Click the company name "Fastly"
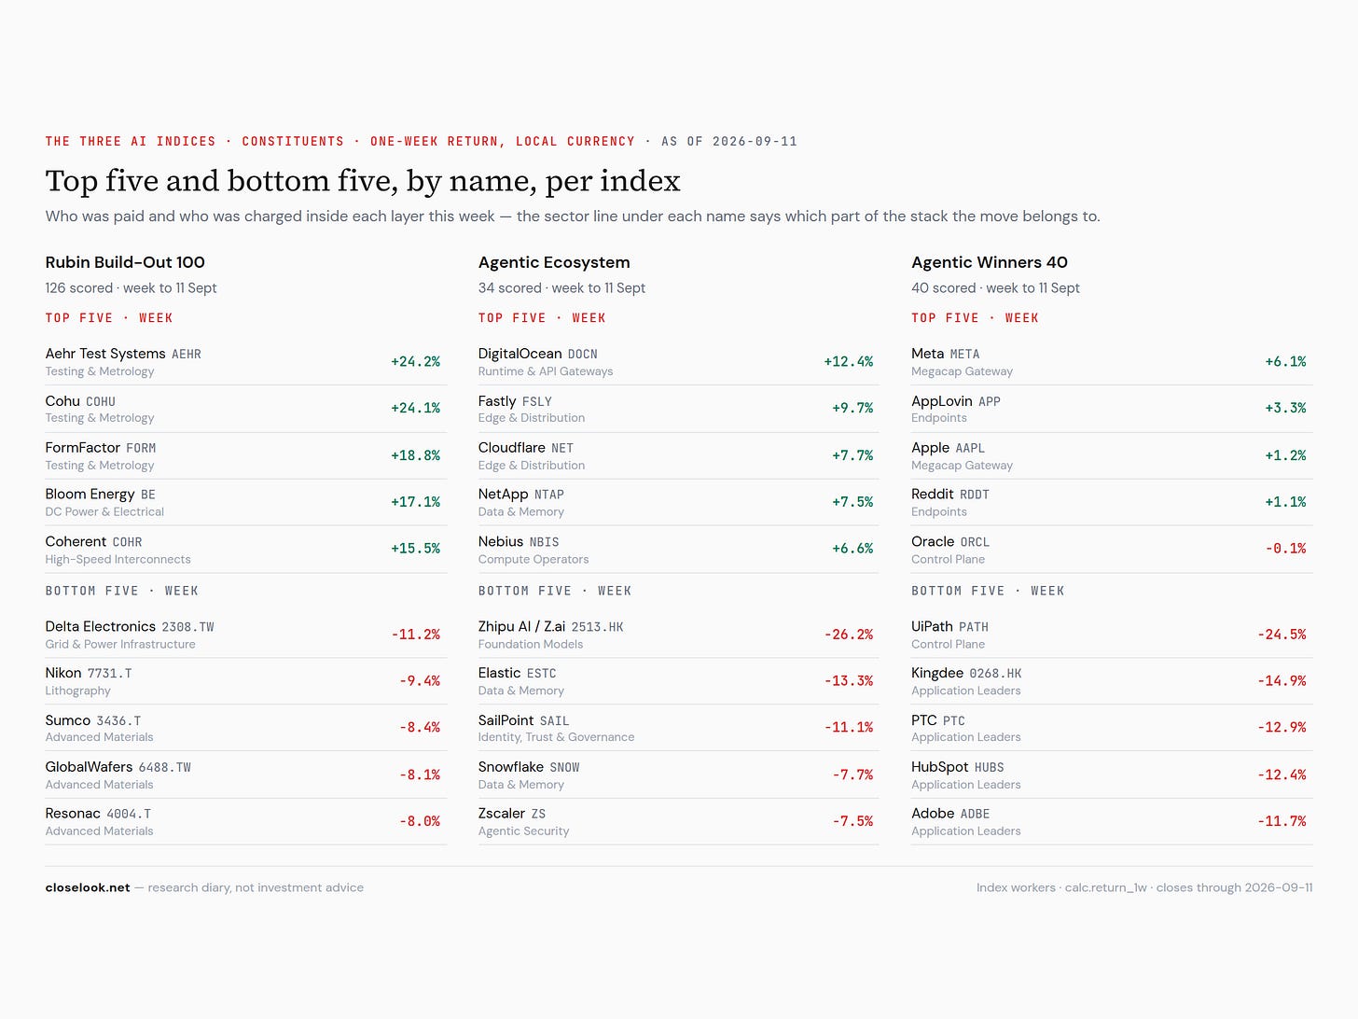The image size is (1358, 1019). tap(497, 400)
